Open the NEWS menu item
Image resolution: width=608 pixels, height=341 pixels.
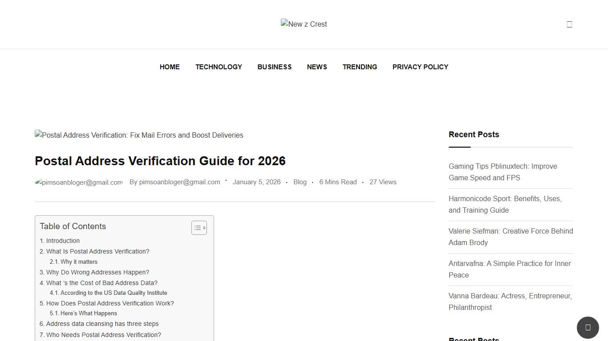(x=317, y=67)
